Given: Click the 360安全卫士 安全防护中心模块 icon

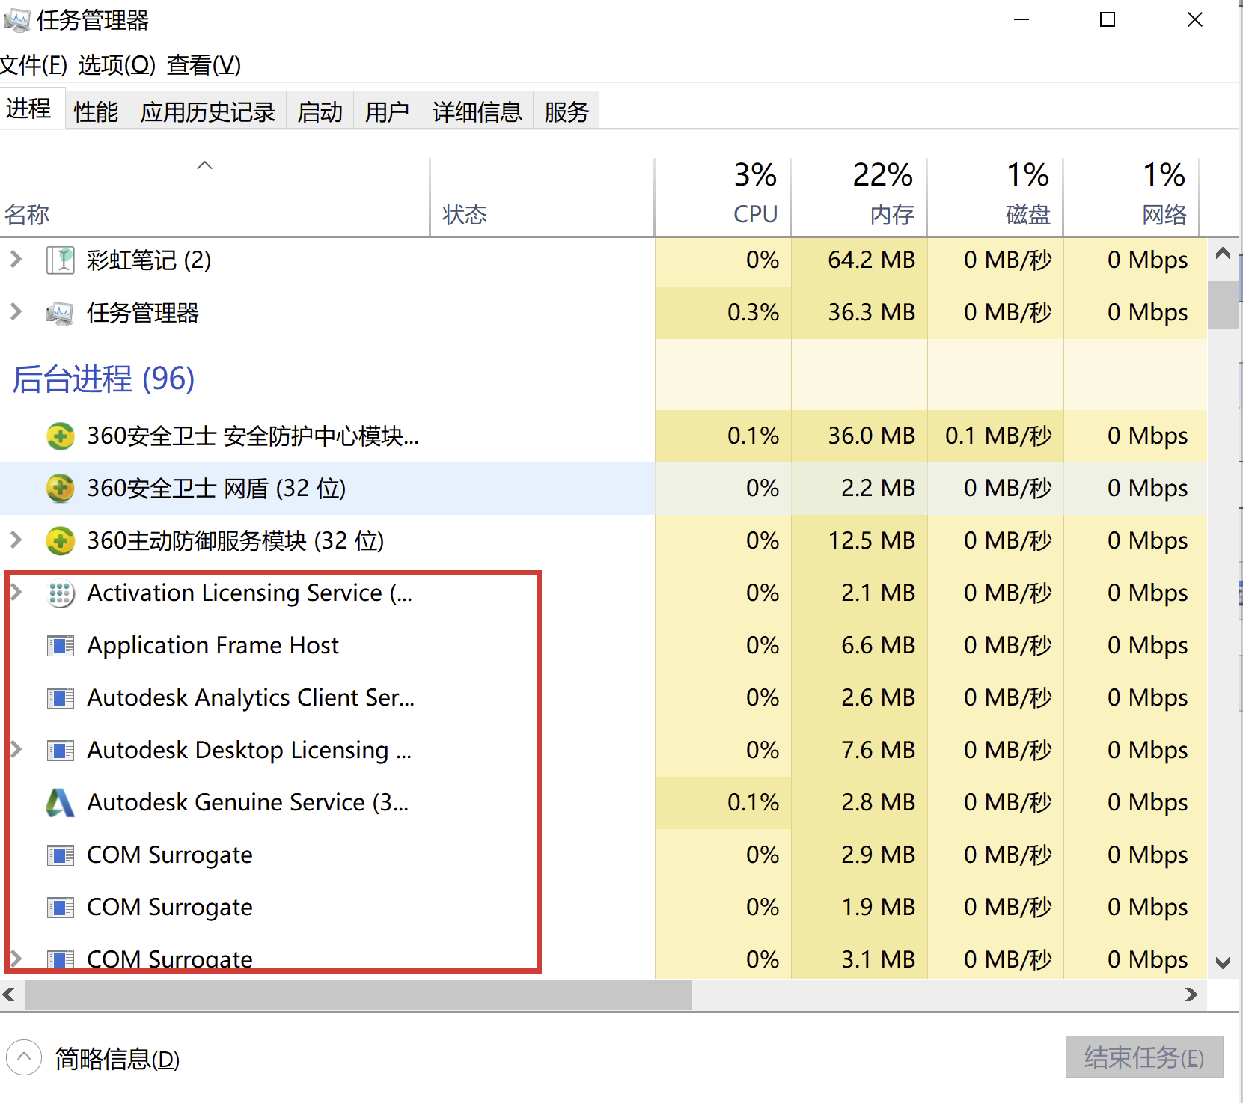Looking at the screenshot, I should pyautogui.click(x=61, y=436).
